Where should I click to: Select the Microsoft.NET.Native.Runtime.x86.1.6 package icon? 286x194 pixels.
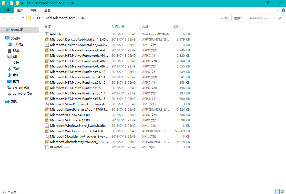click(x=47, y=99)
